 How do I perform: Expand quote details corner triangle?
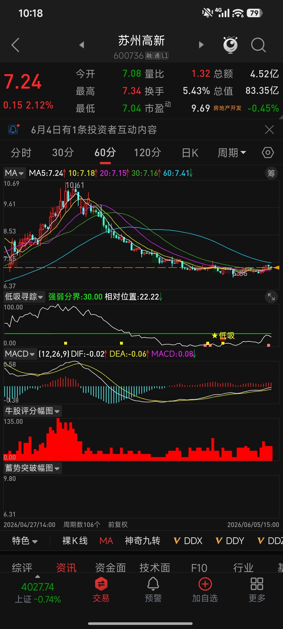click(x=281, y=117)
